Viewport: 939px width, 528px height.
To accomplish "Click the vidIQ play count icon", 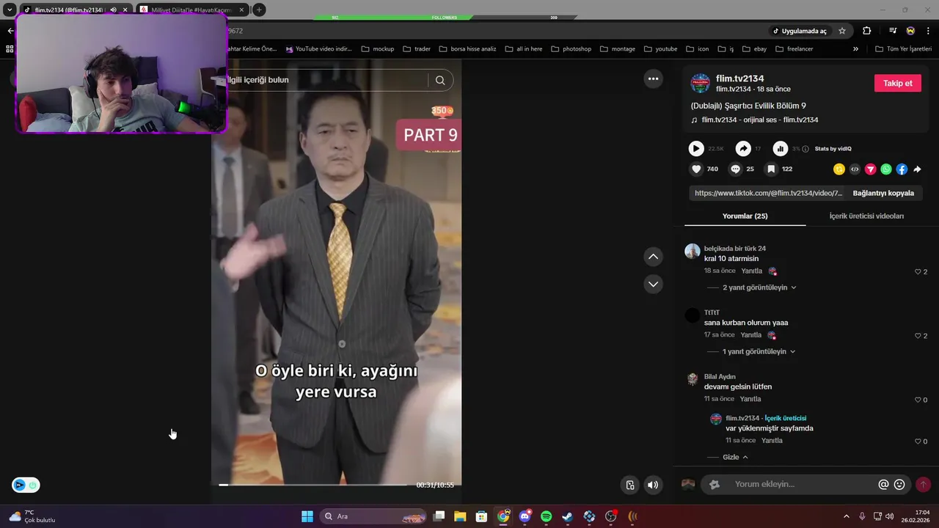I will pos(696,149).
